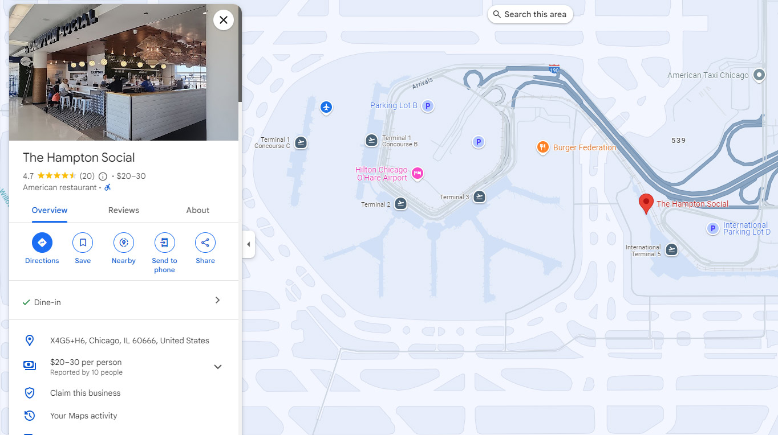This screenshot has width=778, height=435.
Task: Click the Nearby label text
Action: pos(124,261)
